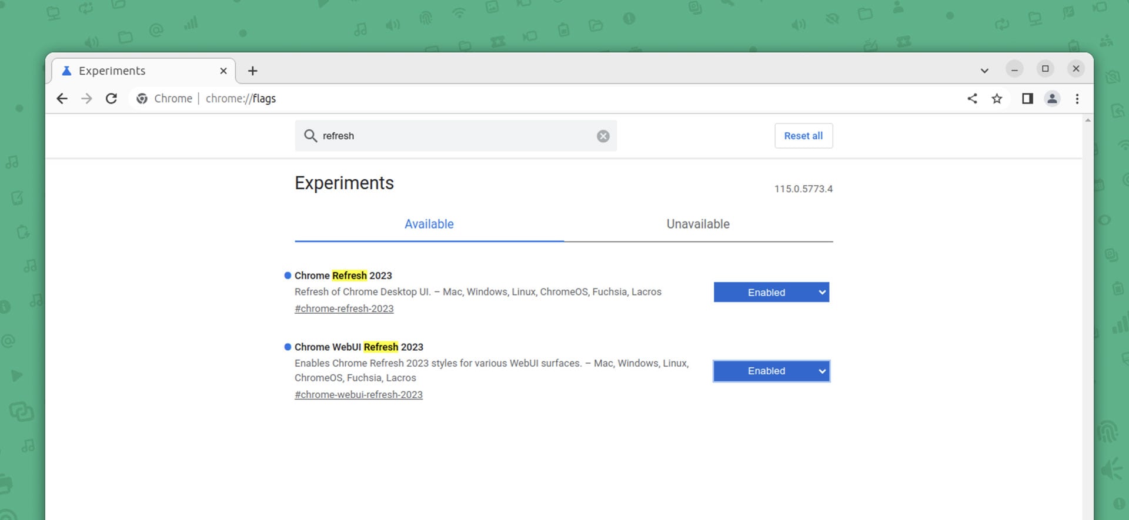Click the address bar URL chrome://flags

click(x=241, y=99)
